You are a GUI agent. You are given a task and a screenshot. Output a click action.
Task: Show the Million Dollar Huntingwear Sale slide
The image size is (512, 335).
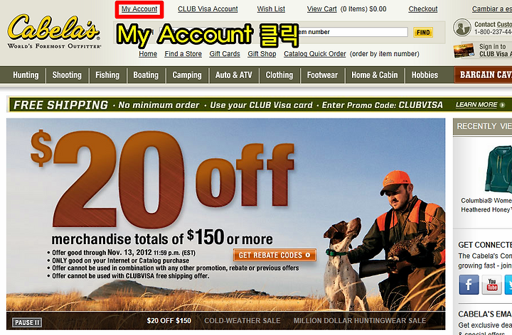360,321
